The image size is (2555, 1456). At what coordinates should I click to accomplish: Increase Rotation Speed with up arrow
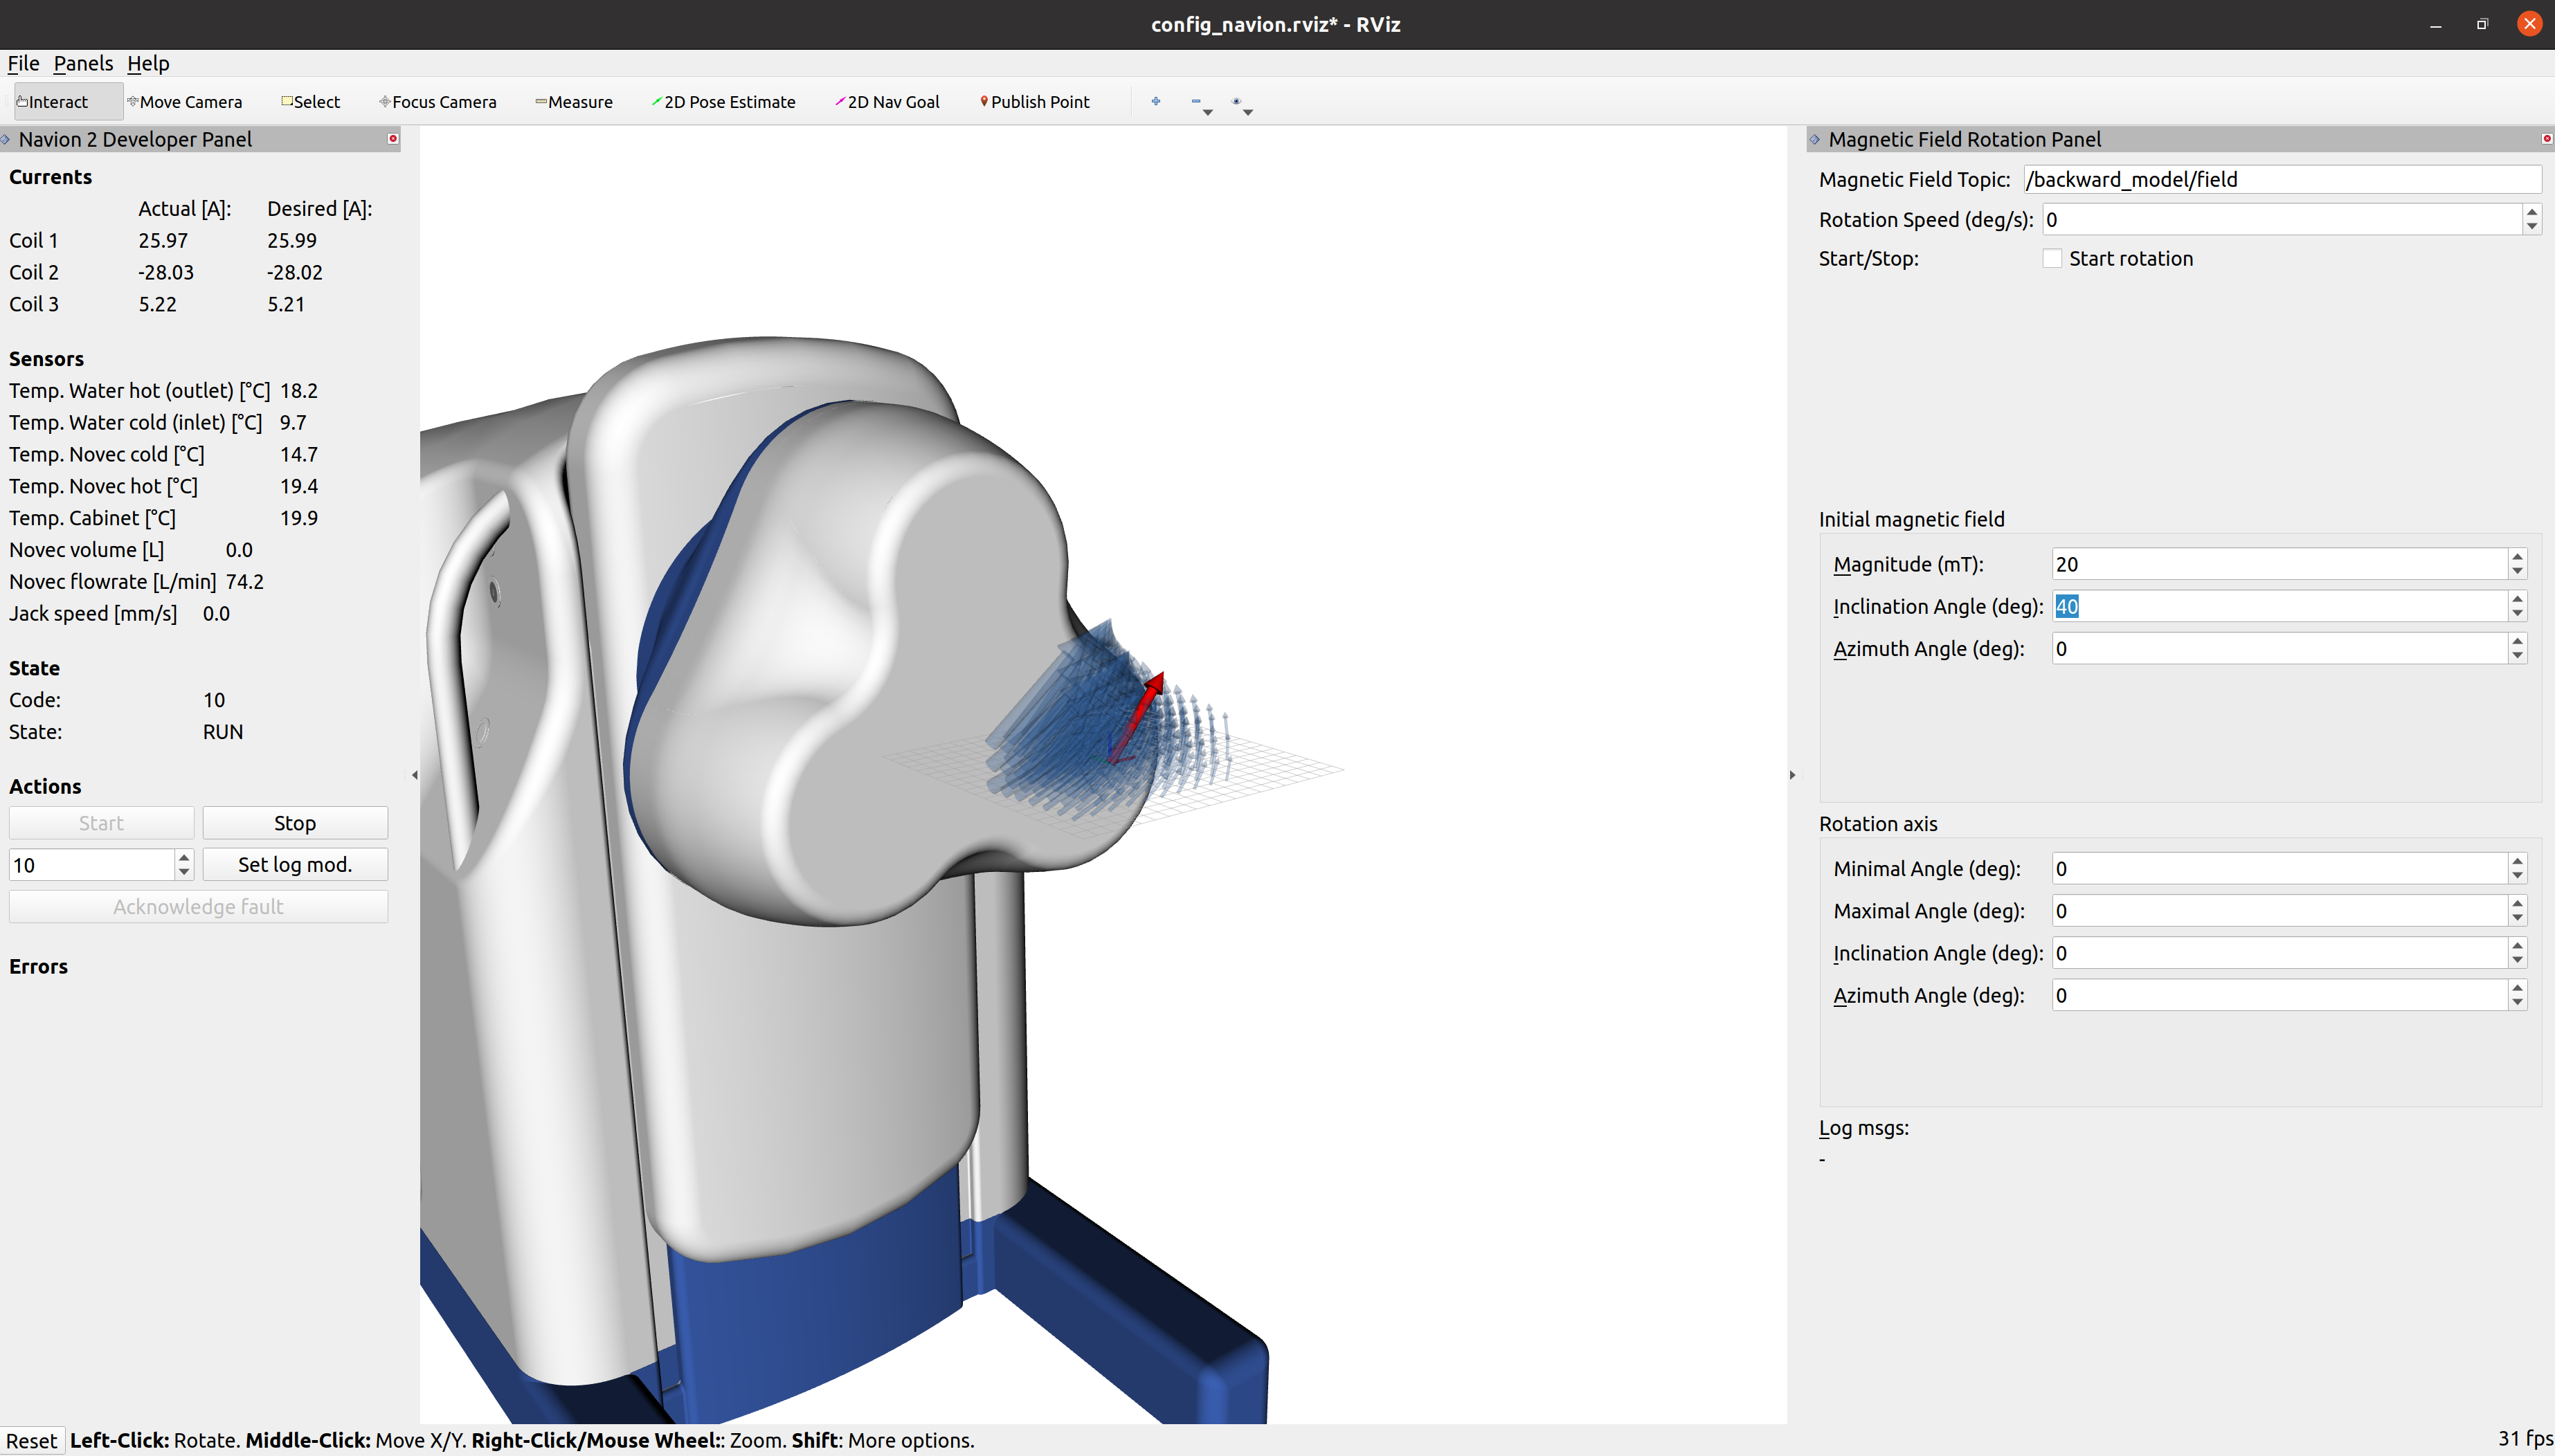[2532, 212]
